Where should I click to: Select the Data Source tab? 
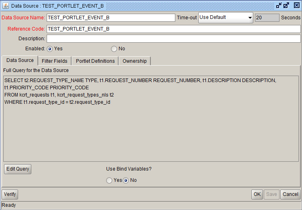(x=20, y=60)
